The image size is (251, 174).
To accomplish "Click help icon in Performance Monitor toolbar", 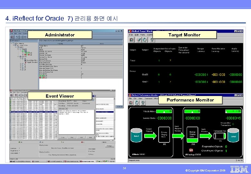I will coord(143,103).
